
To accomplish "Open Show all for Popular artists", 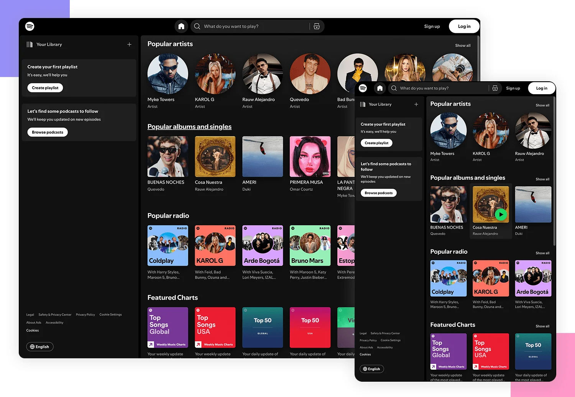I will pos(462,45).
